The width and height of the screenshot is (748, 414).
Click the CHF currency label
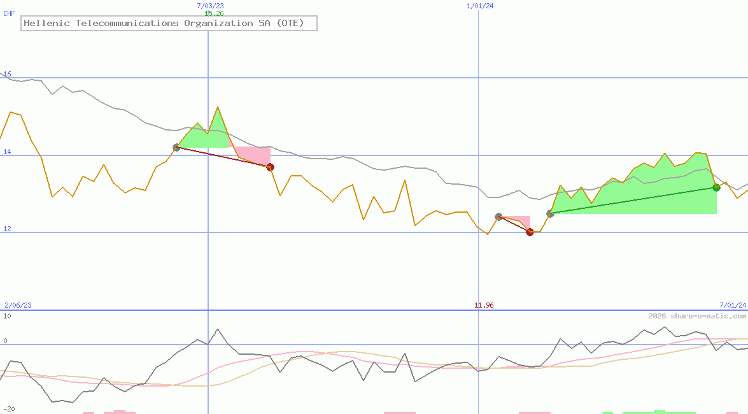pyautogui.click(x=9, y=13)
